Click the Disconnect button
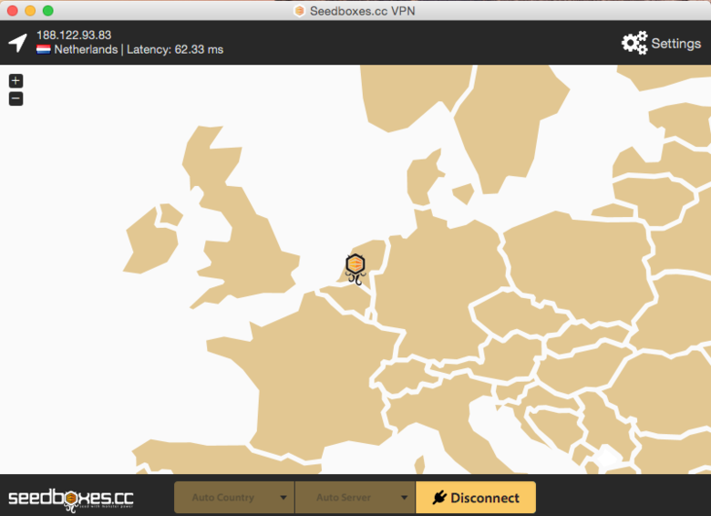 coord(476,498)
